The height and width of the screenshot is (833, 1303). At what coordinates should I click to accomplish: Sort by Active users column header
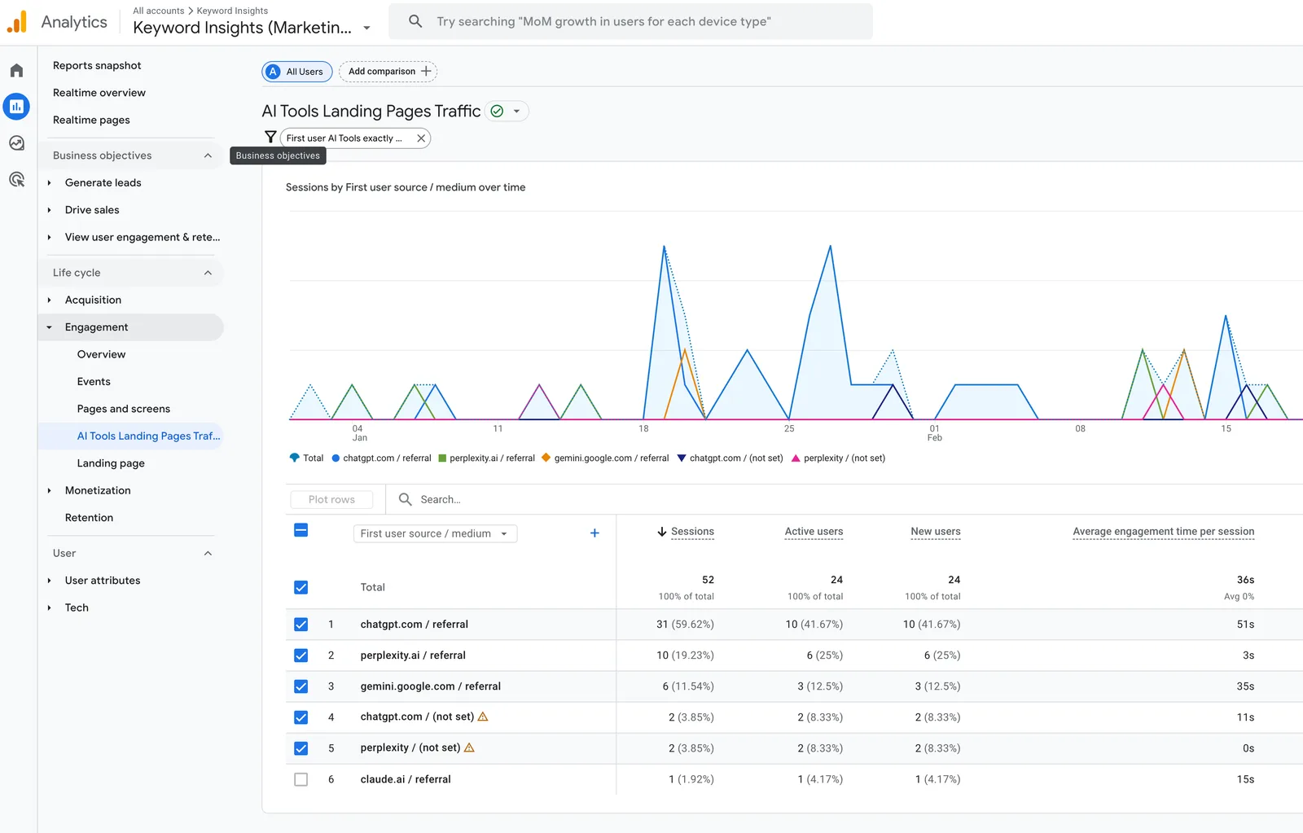click(x=814, y=532)
